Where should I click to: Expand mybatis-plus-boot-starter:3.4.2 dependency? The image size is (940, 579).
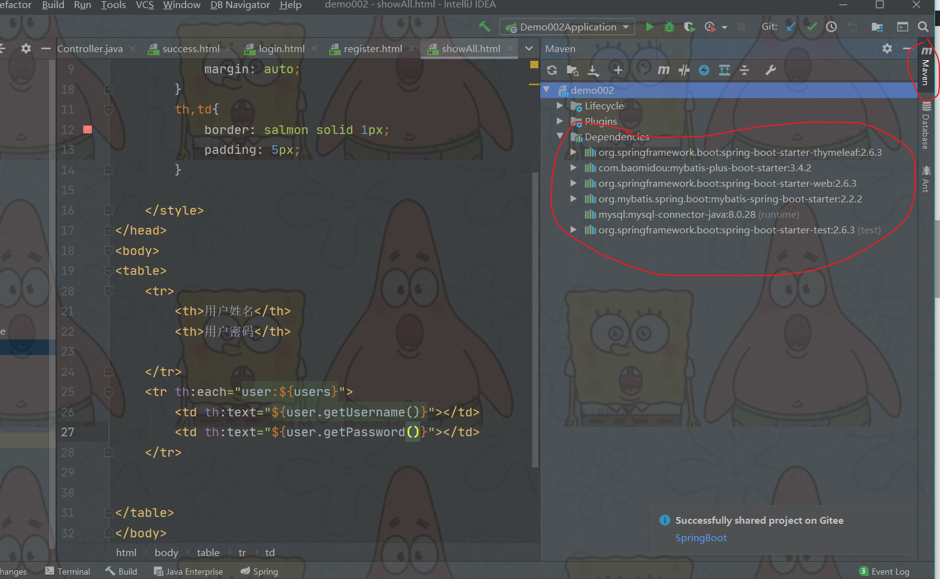574,168
